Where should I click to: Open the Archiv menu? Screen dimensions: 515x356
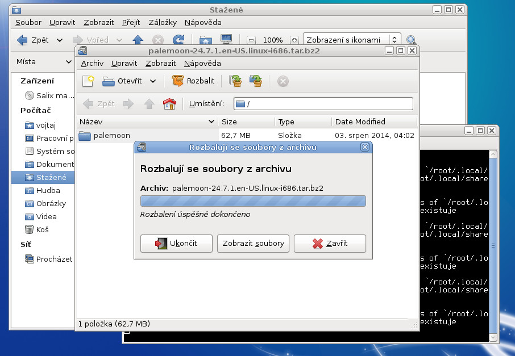tap(92, 64)
